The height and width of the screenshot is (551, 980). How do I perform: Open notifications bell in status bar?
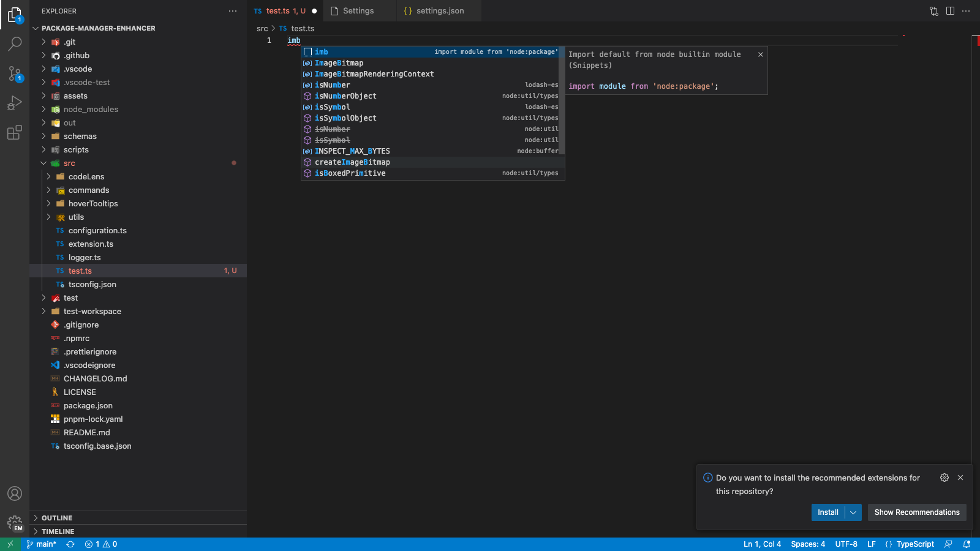967,544
